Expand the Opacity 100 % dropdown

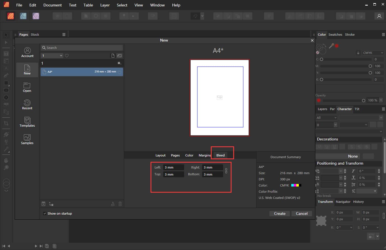tap(381, 100)
